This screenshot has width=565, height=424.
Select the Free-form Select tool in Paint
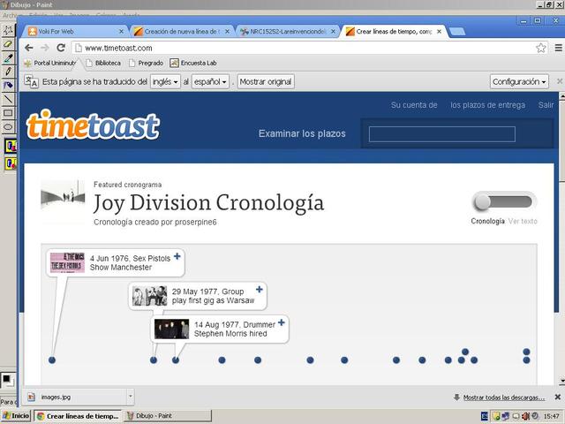point(8,30)
